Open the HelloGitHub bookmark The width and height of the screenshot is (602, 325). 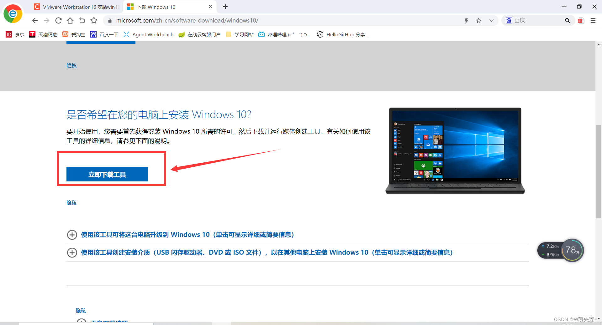click(x=343, y=34)
